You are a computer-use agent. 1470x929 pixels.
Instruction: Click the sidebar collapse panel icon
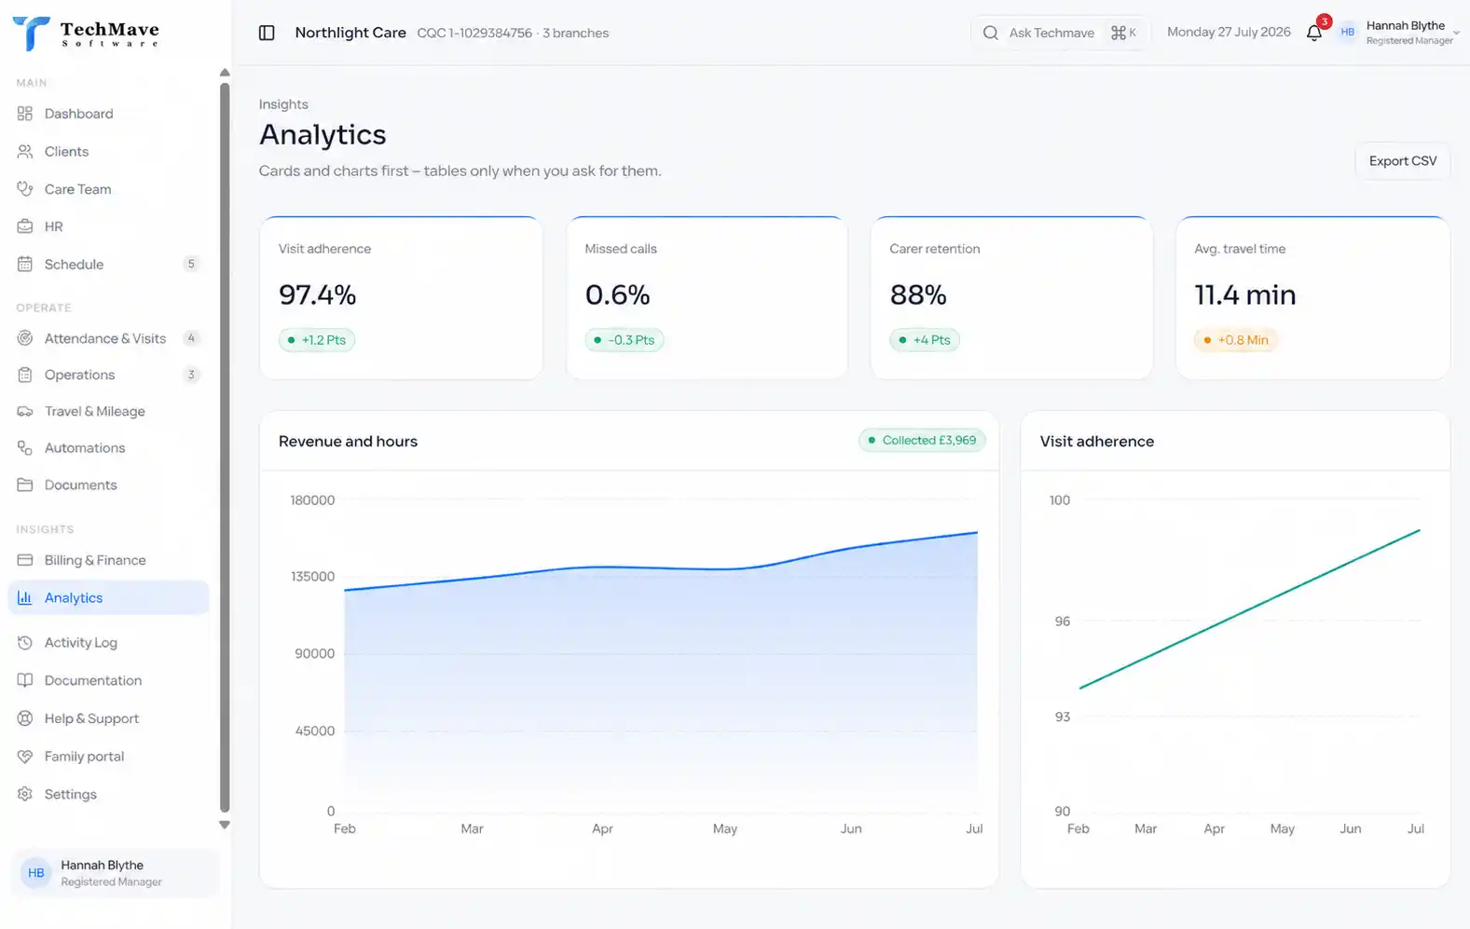(x=267, y=33)
